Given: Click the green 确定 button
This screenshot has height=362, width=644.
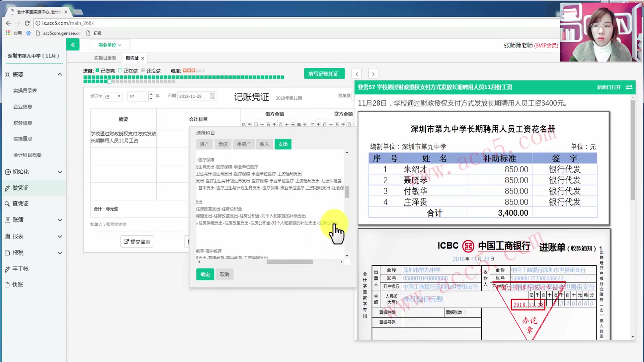Looking at the screenshot, I should pyautogui.click(x=205, y=274).
